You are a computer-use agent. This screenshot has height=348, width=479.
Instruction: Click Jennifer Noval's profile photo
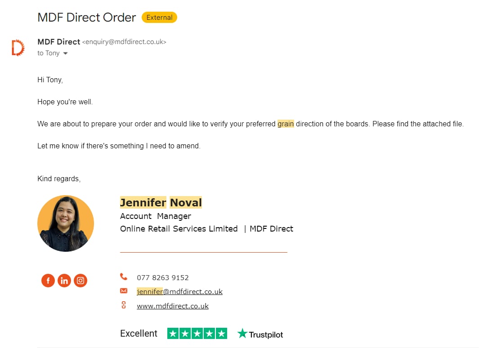point(66,223)
